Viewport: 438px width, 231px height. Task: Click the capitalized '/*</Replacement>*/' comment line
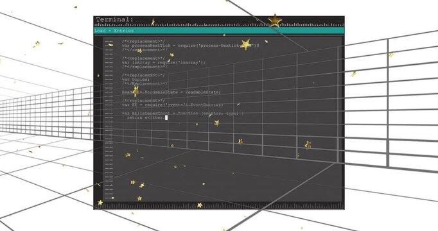145,83
